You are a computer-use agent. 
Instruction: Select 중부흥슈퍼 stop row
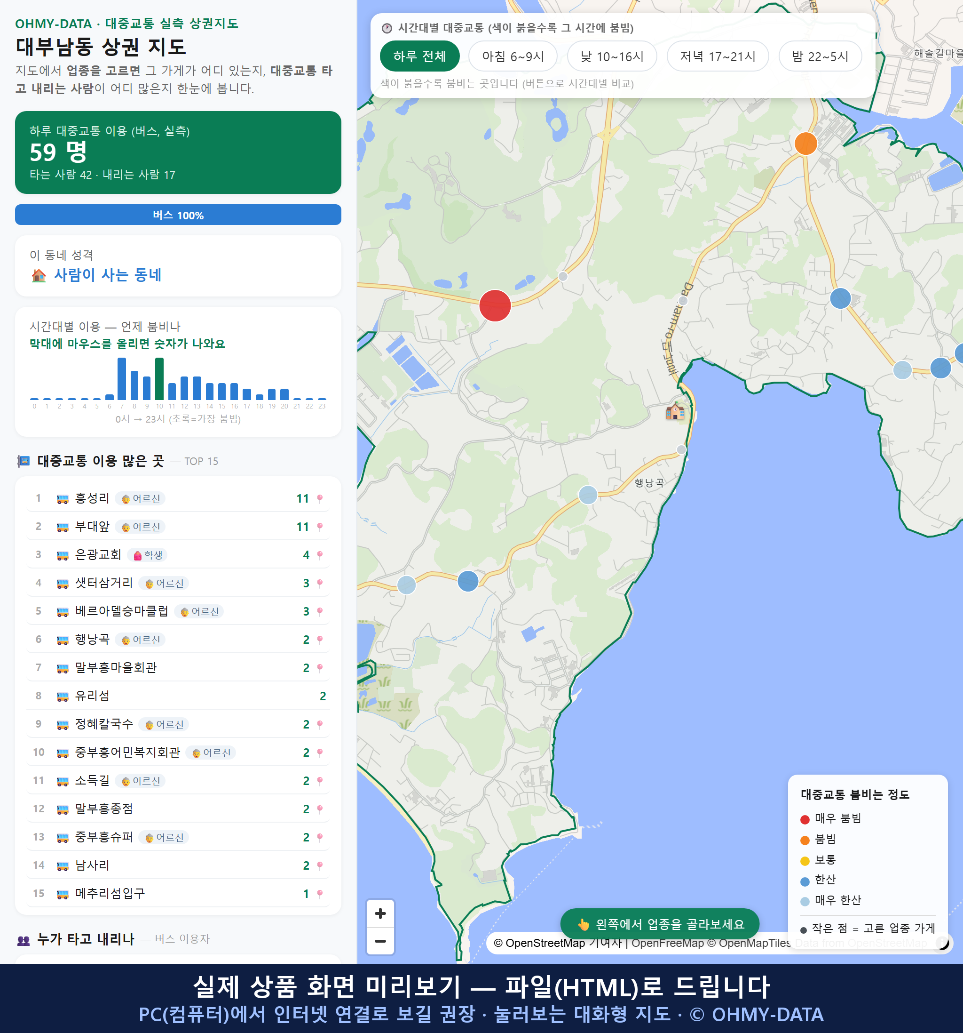(178, 837)
